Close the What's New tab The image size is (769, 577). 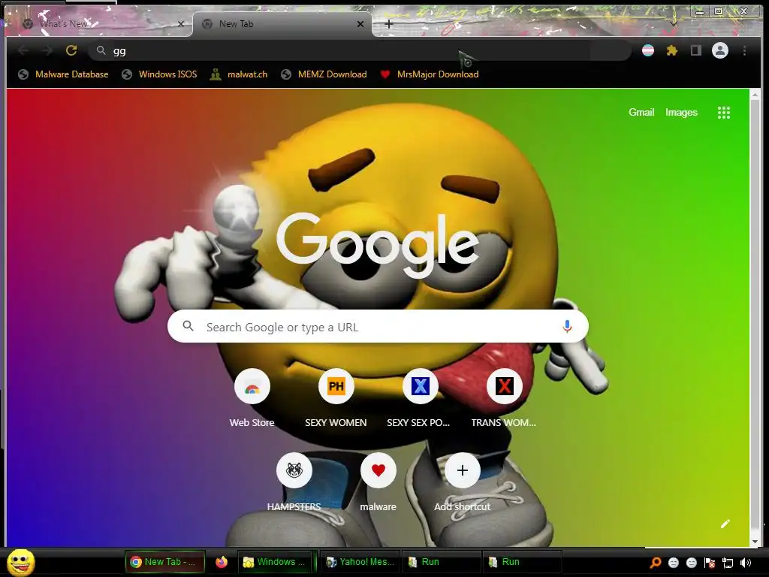(181, 23)
